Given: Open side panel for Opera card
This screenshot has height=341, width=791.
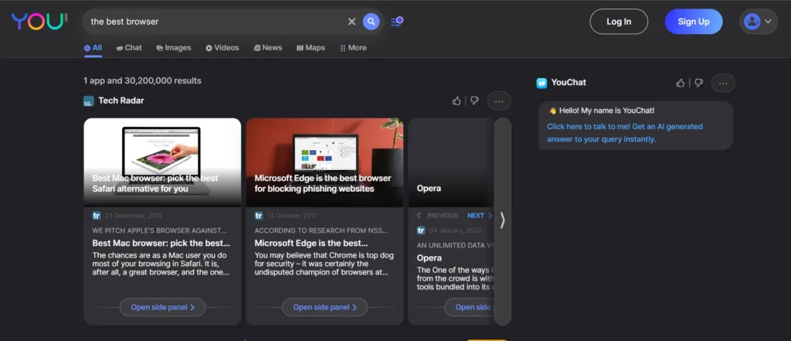Looking at the screenshot, I should [x=470, y=307].
